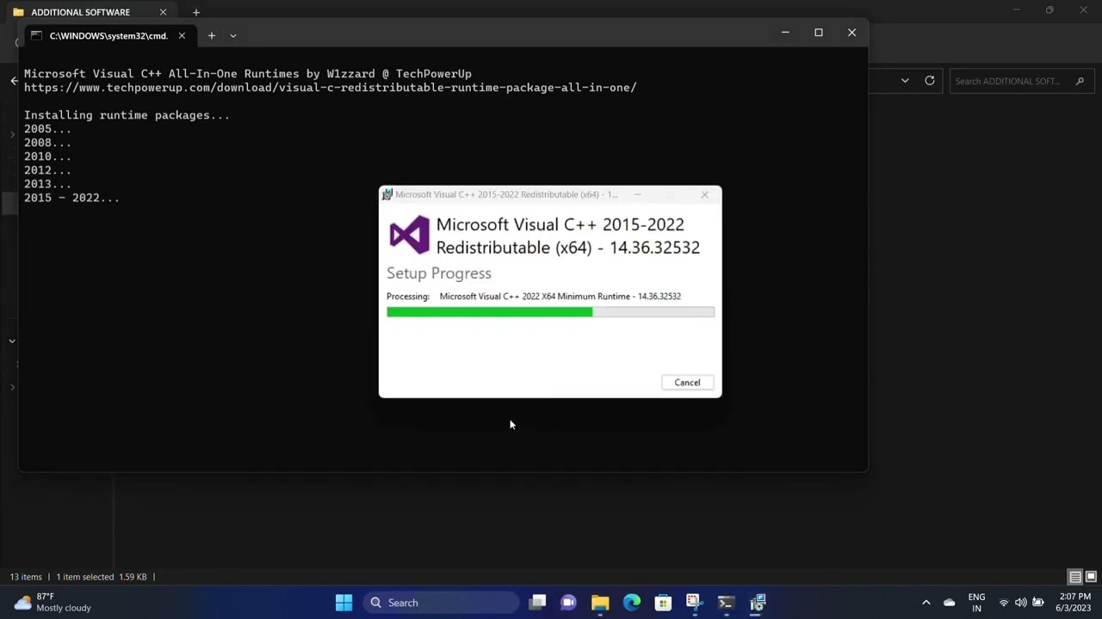Open Snipping Tool from taskbar
This screenshot has width=1102, height=619.
click(x=694, y=603)
